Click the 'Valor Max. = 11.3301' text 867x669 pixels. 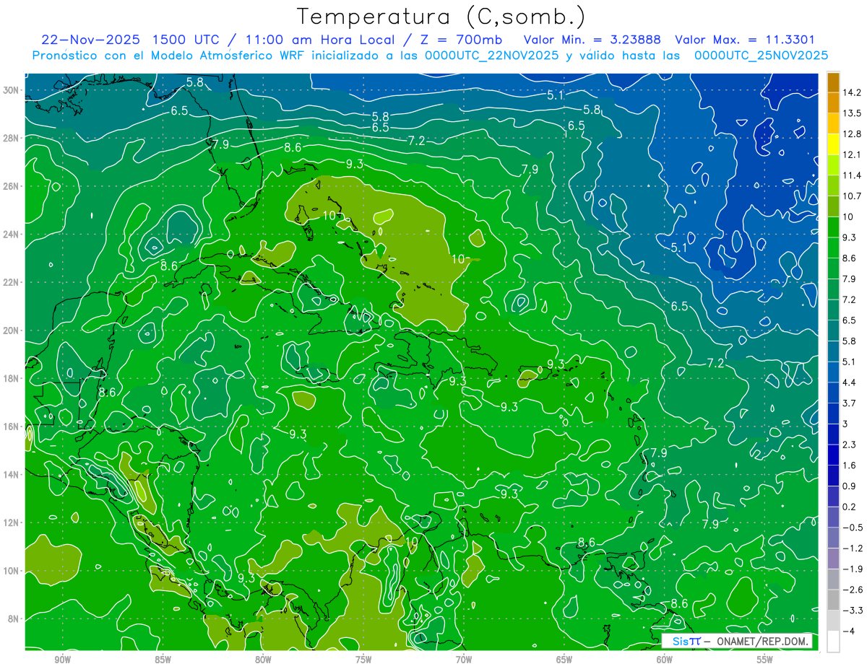(x=745, y=39)
